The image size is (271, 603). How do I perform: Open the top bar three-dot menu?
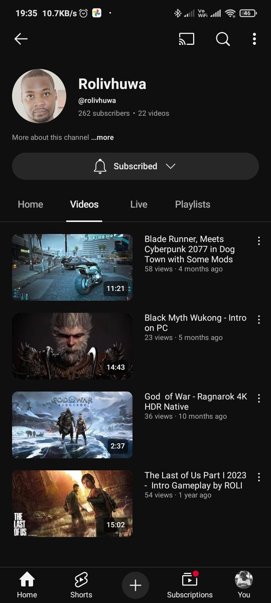[x=254, y=39]
